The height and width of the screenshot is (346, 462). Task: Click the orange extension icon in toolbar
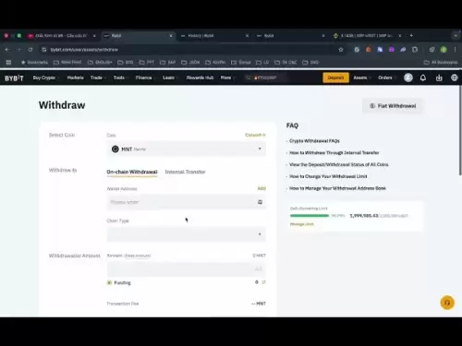pyautogui.click(x=369, y=50)
